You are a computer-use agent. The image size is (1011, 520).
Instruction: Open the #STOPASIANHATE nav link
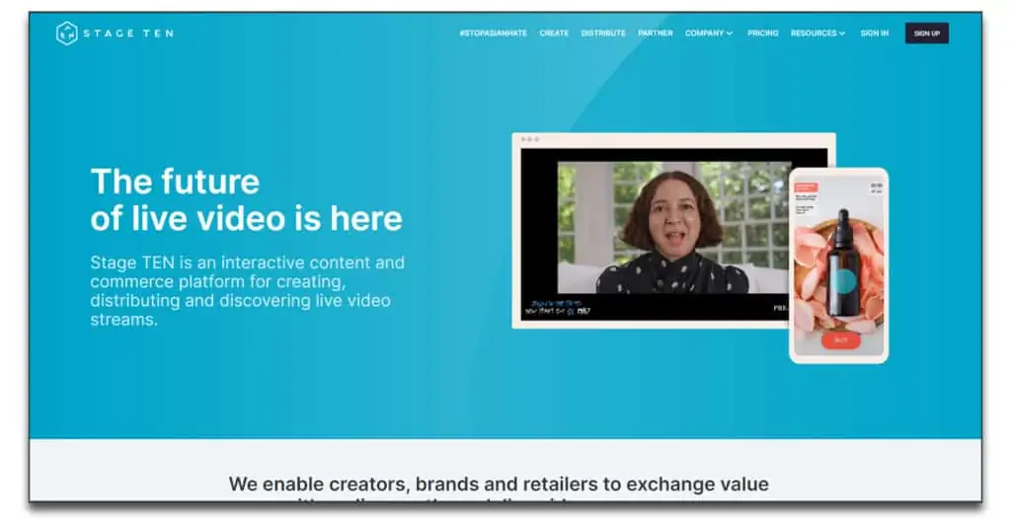pyautogui.click(x=494, y=33)
